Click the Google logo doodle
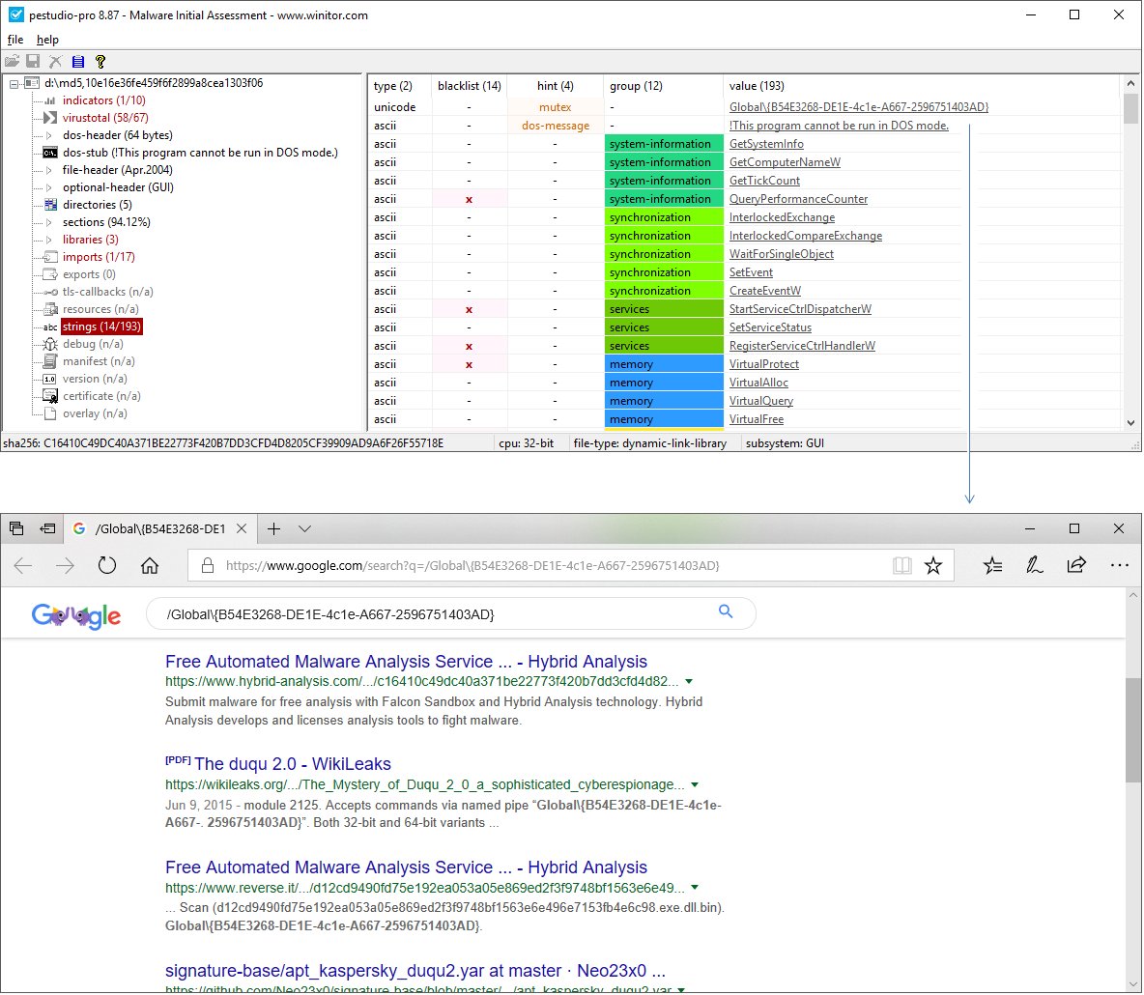Image resolution: width=1144 pixels, height=995 pixels. click(76, 617)
